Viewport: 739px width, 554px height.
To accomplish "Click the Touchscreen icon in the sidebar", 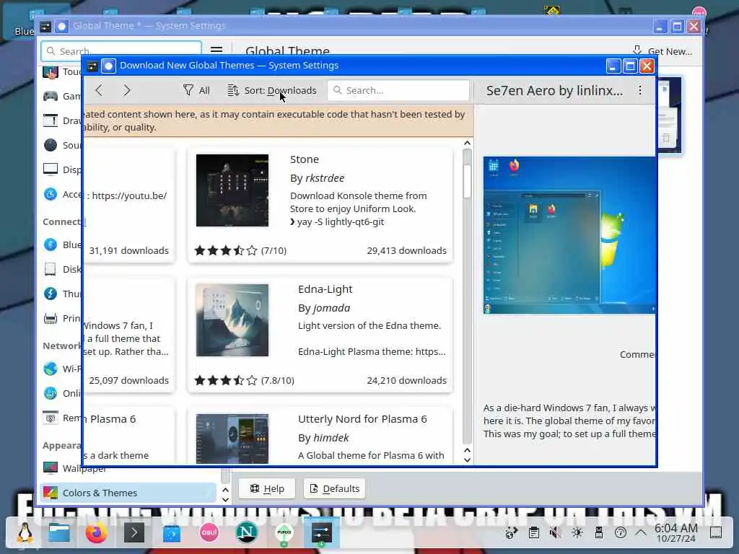I will tap(51, 72).
